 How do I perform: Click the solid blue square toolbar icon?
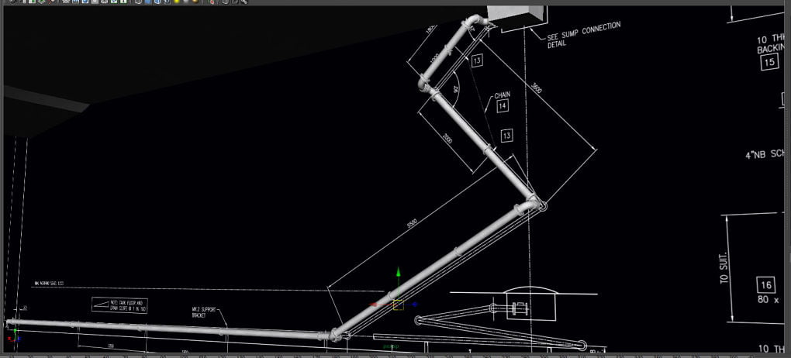point(147,2)
